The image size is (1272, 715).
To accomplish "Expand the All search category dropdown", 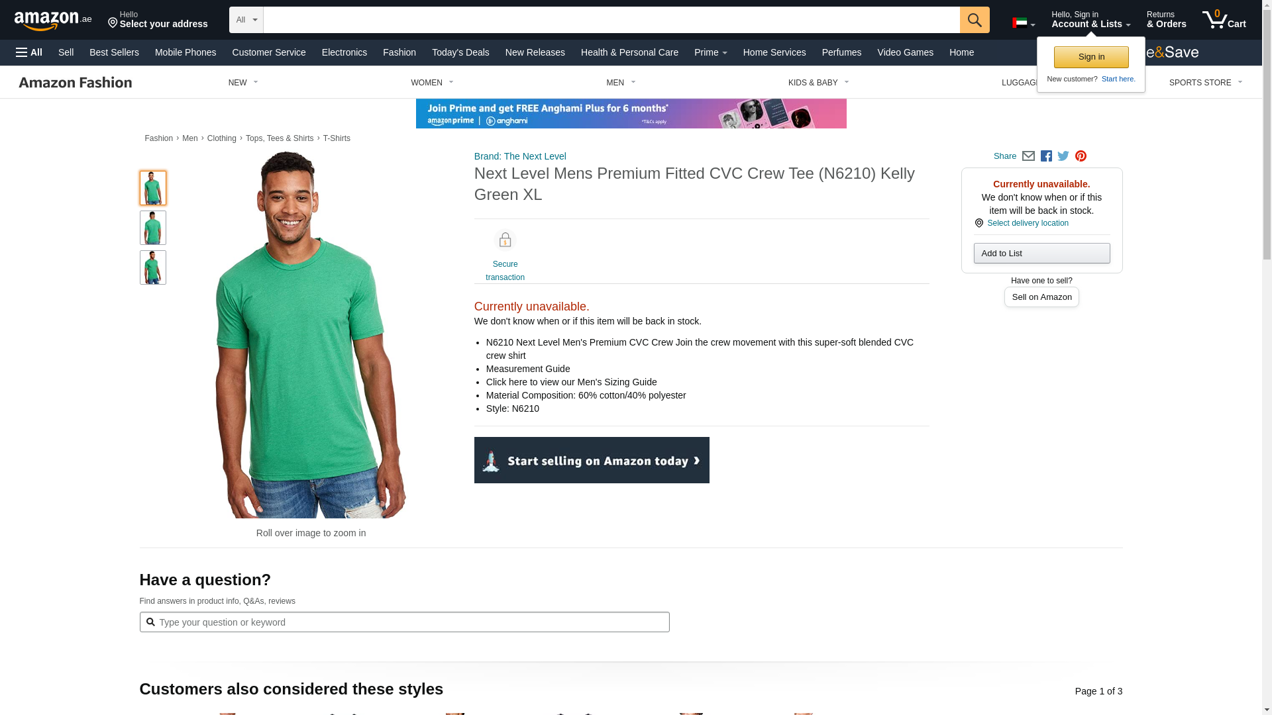I will coord(246,20).
